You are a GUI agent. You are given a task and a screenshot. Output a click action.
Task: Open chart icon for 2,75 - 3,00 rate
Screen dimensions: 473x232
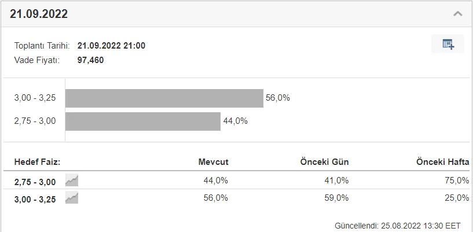tap(72, 181)
